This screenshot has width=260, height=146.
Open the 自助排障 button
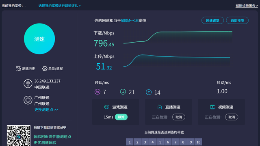tap(237, 20)
